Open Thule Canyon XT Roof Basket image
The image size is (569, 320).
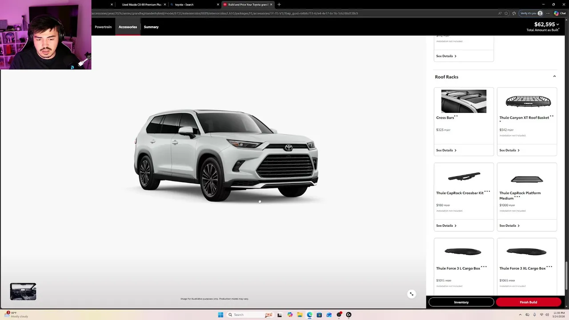(528, 102)
